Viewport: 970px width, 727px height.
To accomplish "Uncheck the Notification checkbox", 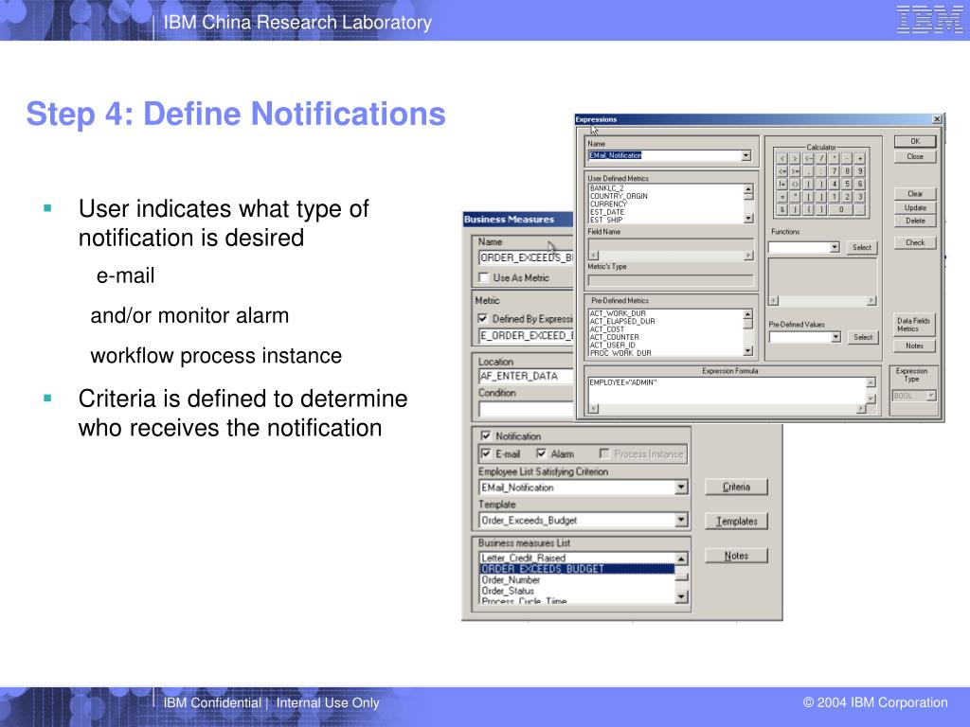I will [486, 435].
